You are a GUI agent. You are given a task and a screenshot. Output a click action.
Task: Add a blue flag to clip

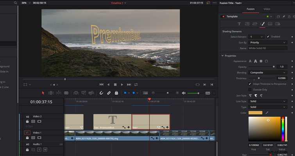(125, 93)
